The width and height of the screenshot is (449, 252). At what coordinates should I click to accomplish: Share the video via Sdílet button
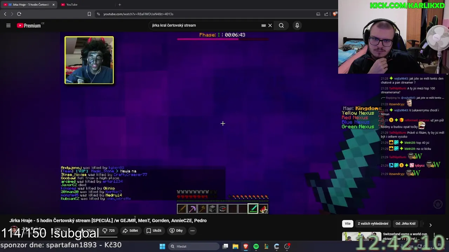click(x=130, y=231)
